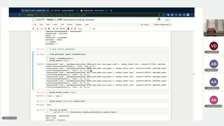Image resolution: width=224 pixels, height=126 pixels.
Task: Click the morph.normal_forms code cell
Action: [x=106, y=92]
